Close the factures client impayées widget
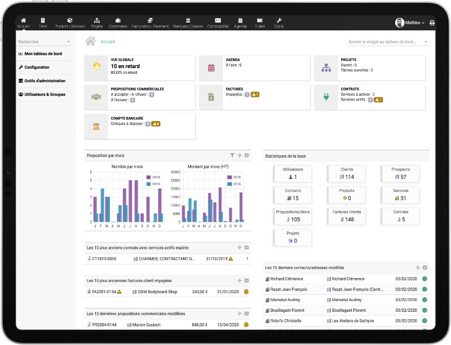The image size is (451, 345). tap(246, 281)
